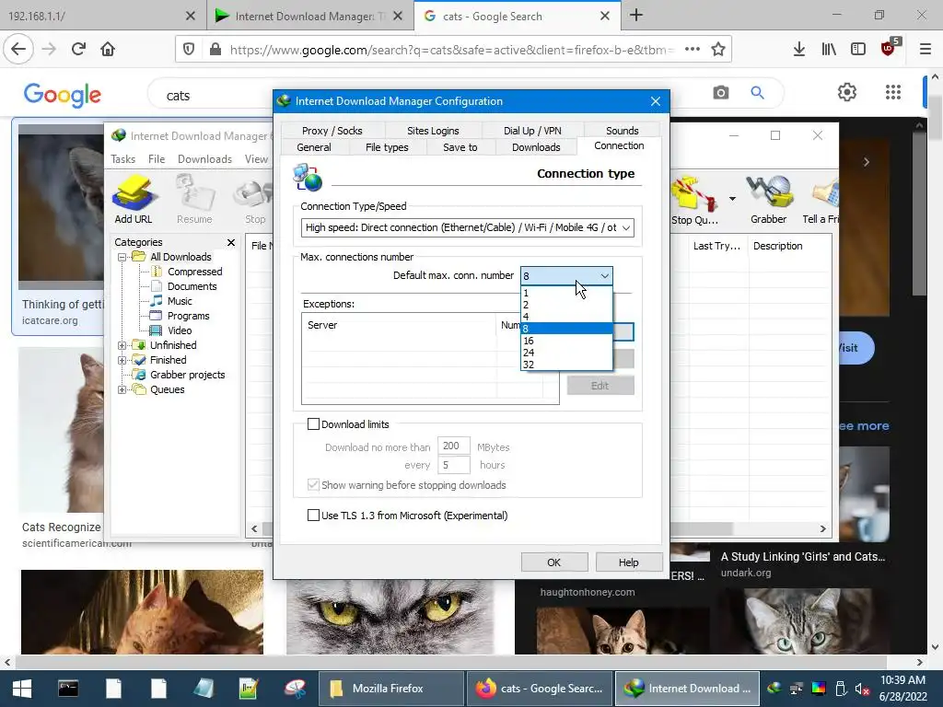The height and width of the screenshot is (707, 943).
Task: Select Compressed category in tree
Action: click(x=194, y=272)
